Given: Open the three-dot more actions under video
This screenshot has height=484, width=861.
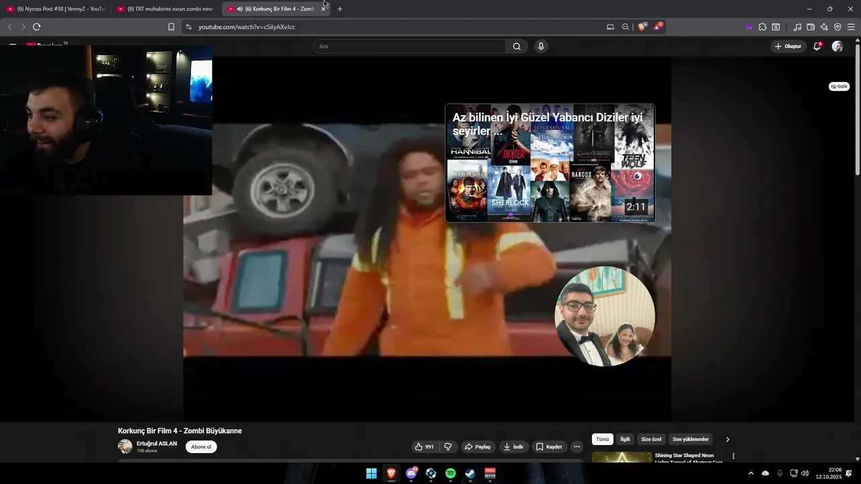Looking at the screenshot, I should [x=576, y=447].
